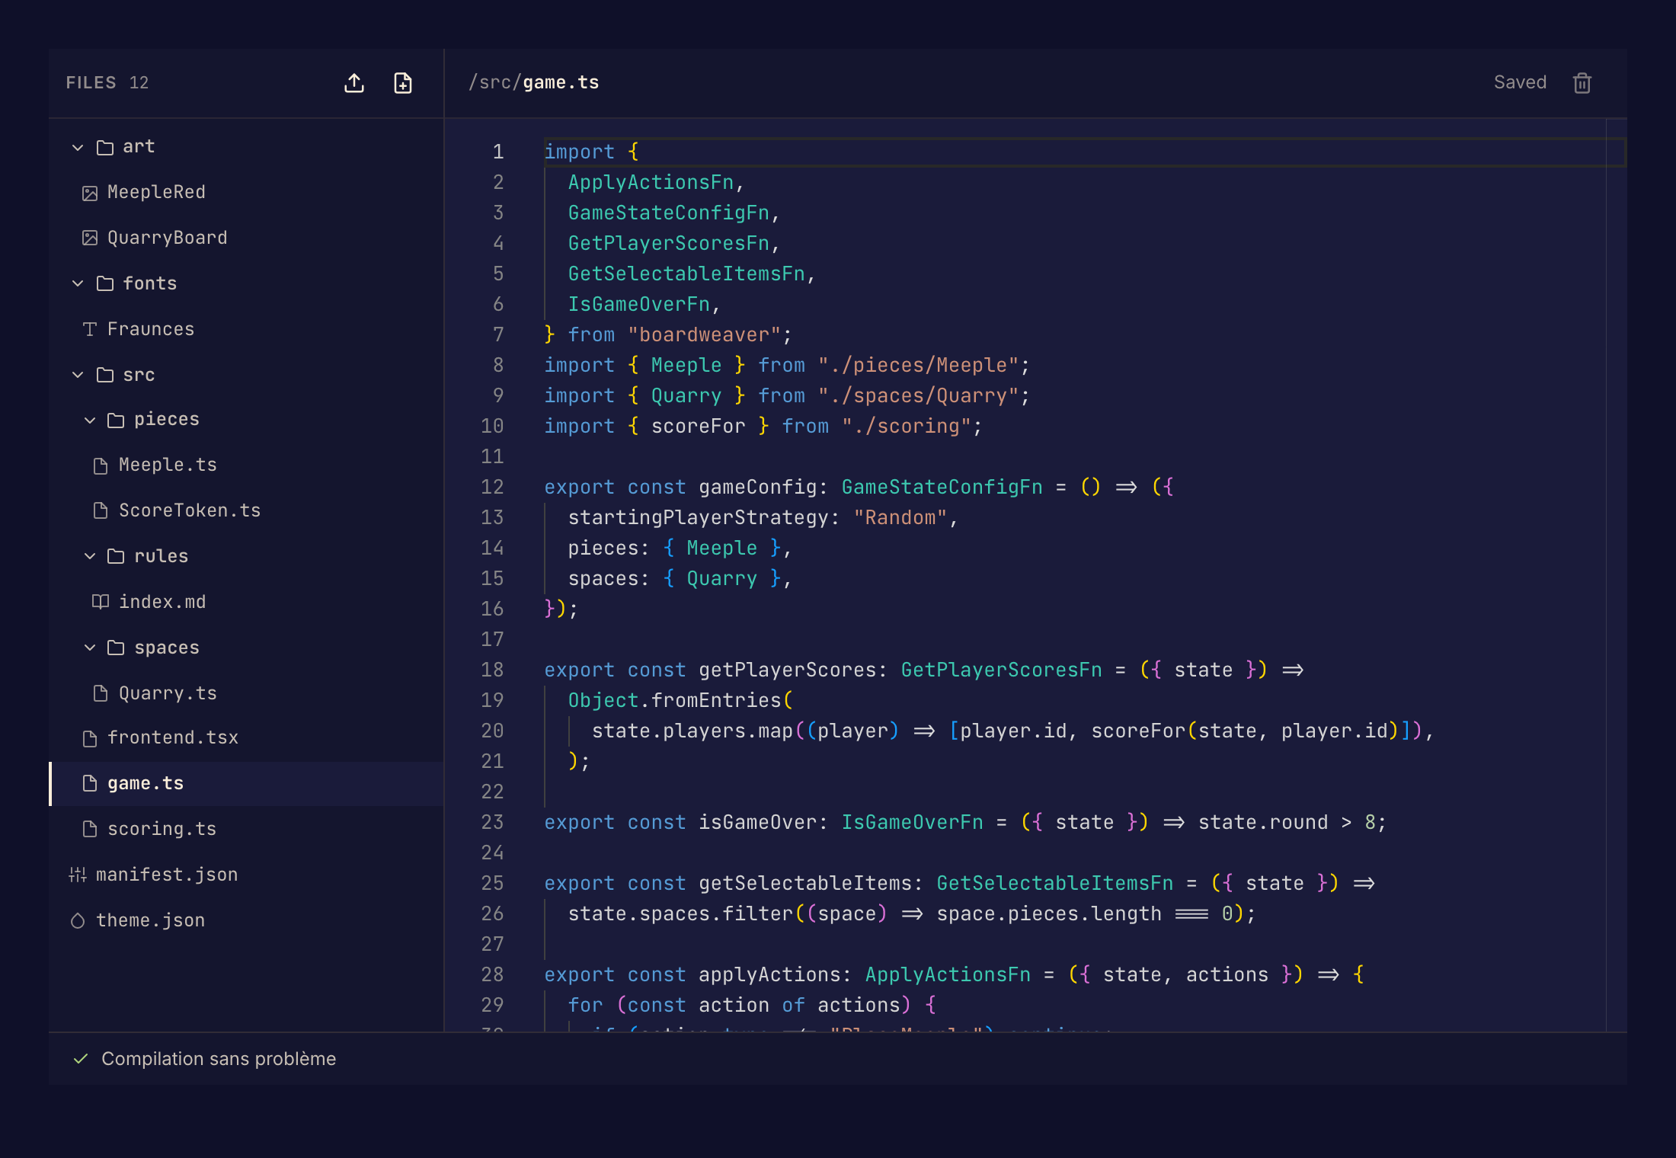Image resolution: width=1676 pixels, height=1158 pixels.
Task: Collapse the pieces folder chevron
Action: tap(90, 420)
